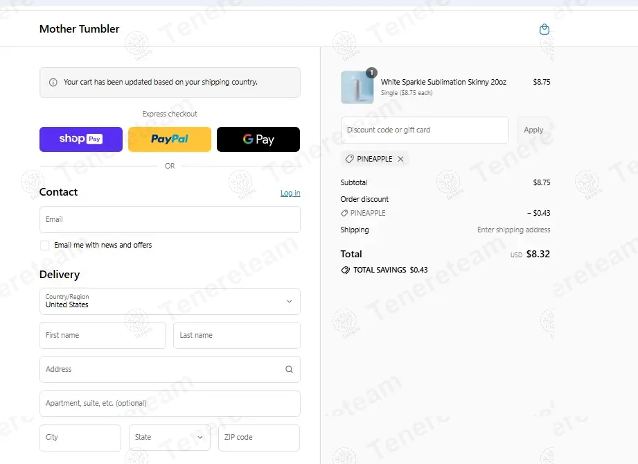Image resolution: width=638 pixels, height=464 pixels.
Task: Click the White Sparkle tumbler thumbnail
Action: (357, 87)
